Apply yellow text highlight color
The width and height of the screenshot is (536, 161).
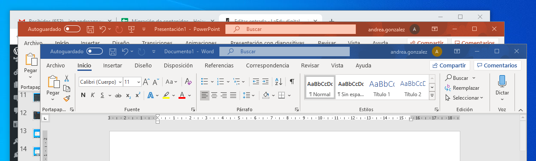tap(166, 95)
